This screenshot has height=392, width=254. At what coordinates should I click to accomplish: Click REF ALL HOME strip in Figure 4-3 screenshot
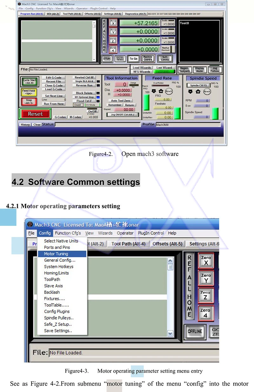click(190, 286)
